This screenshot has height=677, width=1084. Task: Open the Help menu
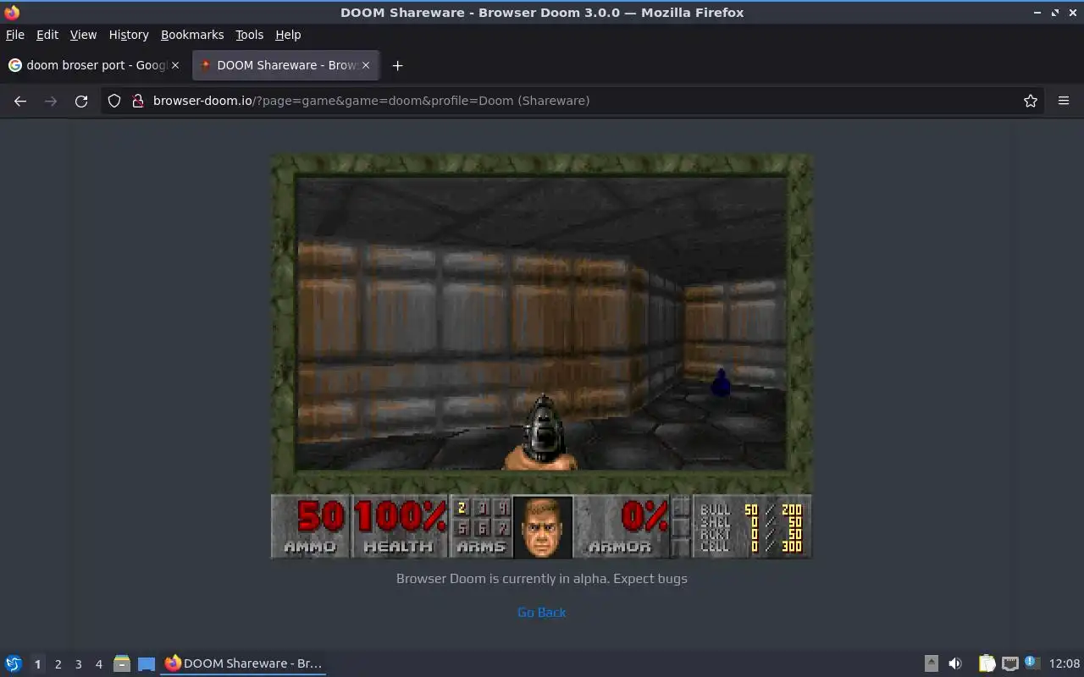click(x=288, y=35)
